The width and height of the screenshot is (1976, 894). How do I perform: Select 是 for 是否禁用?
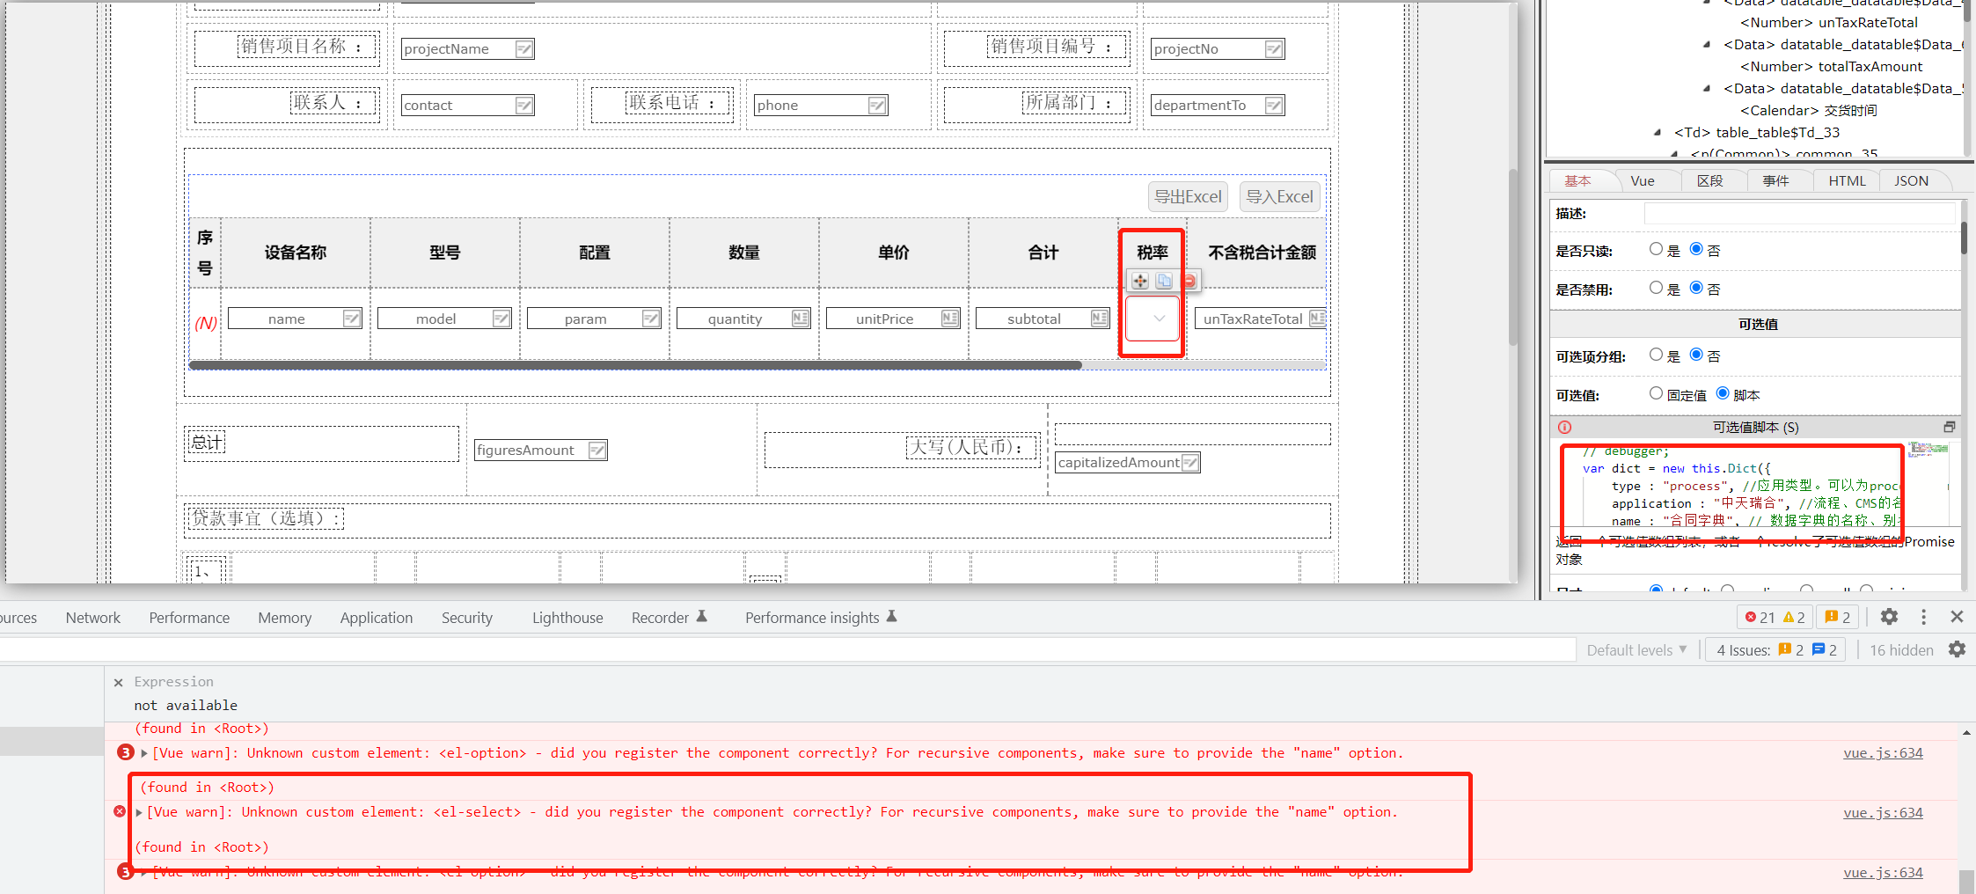[x=1657, y=288]
